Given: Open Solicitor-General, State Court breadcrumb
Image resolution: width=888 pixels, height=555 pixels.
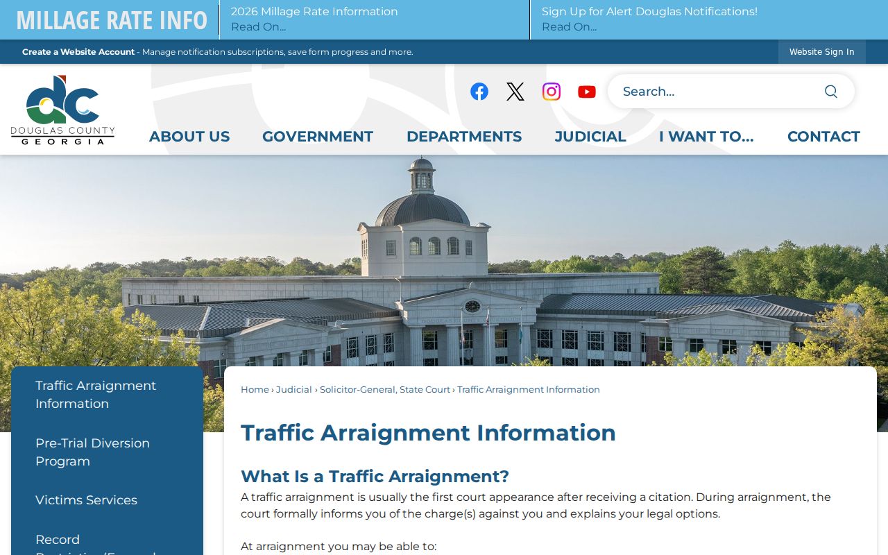Looking at the screenshot, I should [x=385, y=390].
